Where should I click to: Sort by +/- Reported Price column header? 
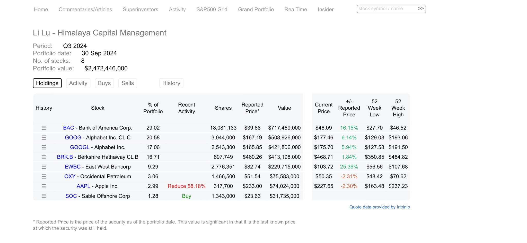(x=349, y=108)
